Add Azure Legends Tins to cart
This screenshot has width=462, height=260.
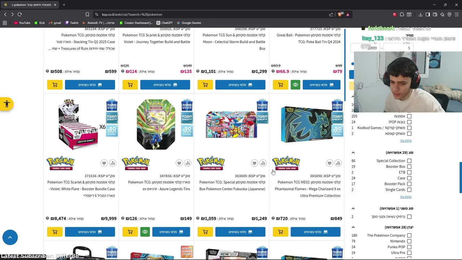point(130,232)
